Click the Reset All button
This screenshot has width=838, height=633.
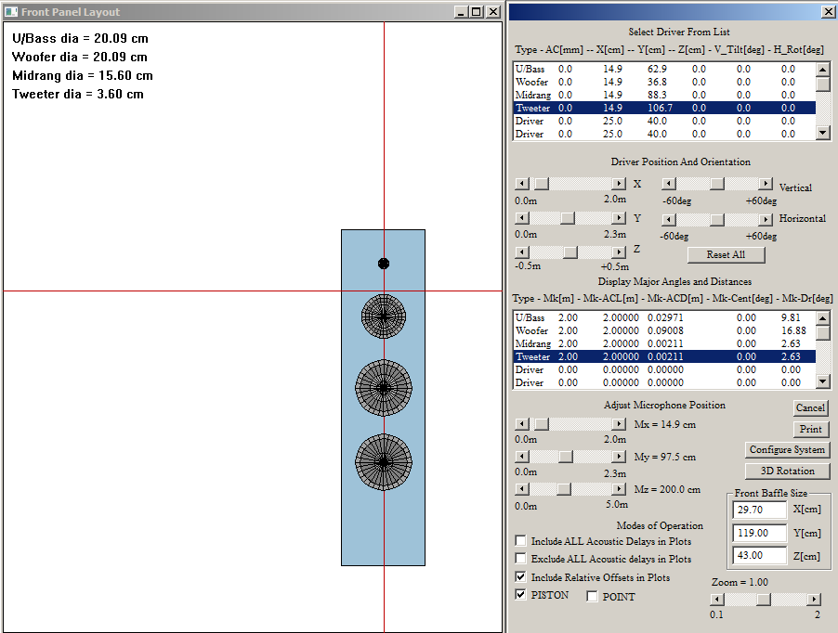[726, 254]
